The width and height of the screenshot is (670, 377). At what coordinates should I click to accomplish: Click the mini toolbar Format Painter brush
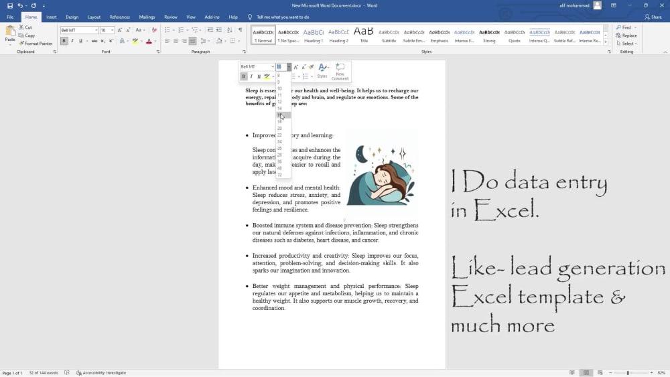(x=312, y=66)
